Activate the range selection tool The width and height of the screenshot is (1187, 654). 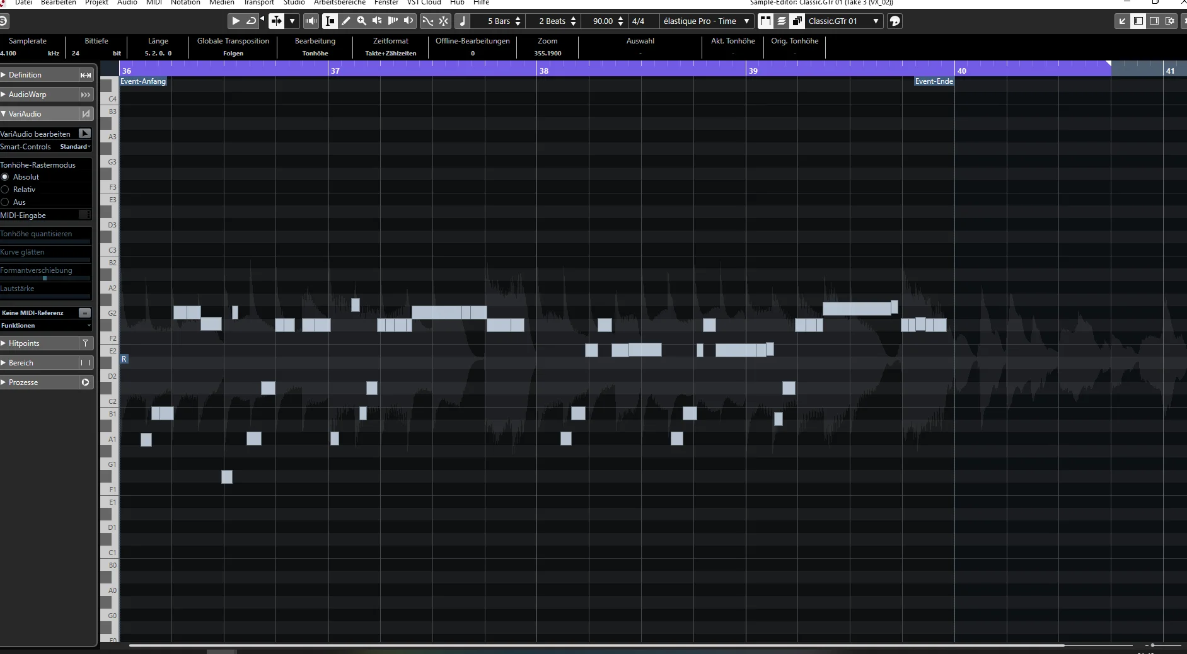(330, 21)
